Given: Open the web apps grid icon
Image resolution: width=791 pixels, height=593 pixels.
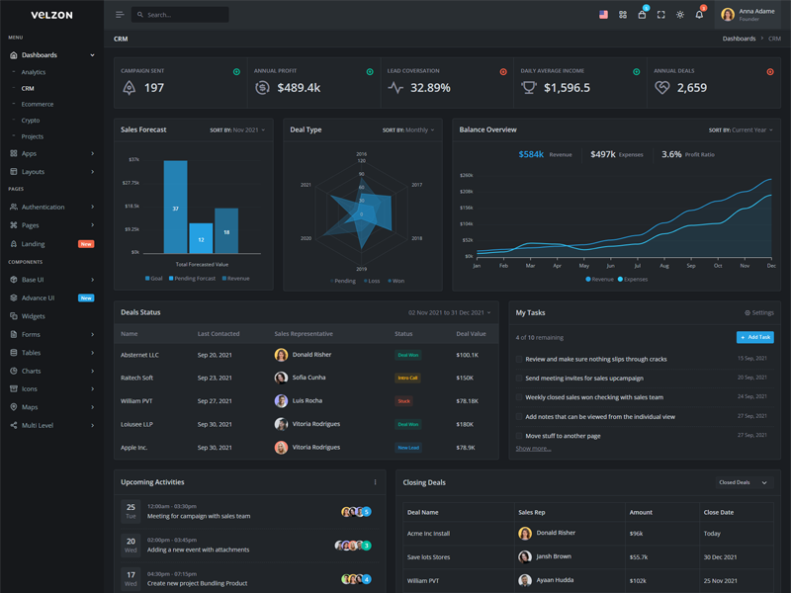Looking at the screenshot, I should point(623,15).
